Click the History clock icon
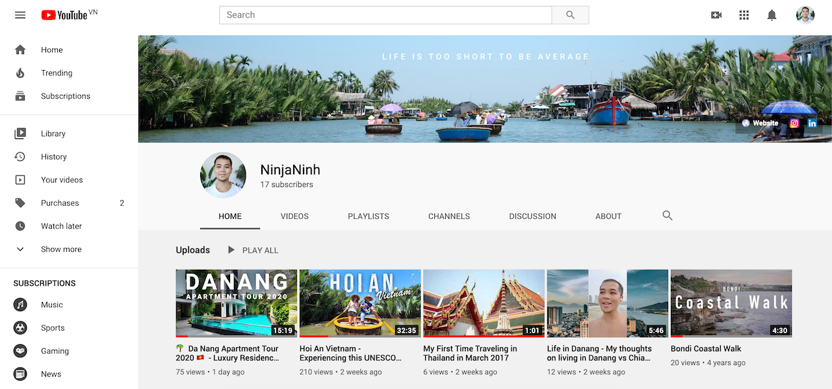This screenshot has height=389, width=832. click(20, 157)
